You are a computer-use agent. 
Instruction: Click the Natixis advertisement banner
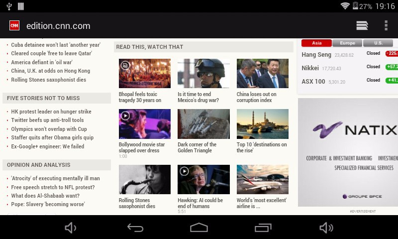(348, 152)
